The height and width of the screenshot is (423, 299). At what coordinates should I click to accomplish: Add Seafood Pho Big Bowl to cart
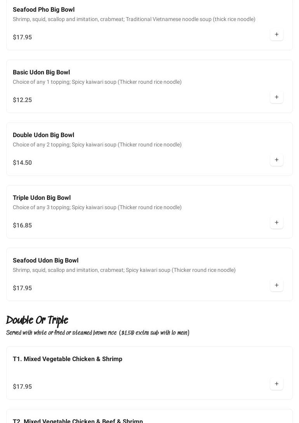pyautogui.click(x=276, y=34)
